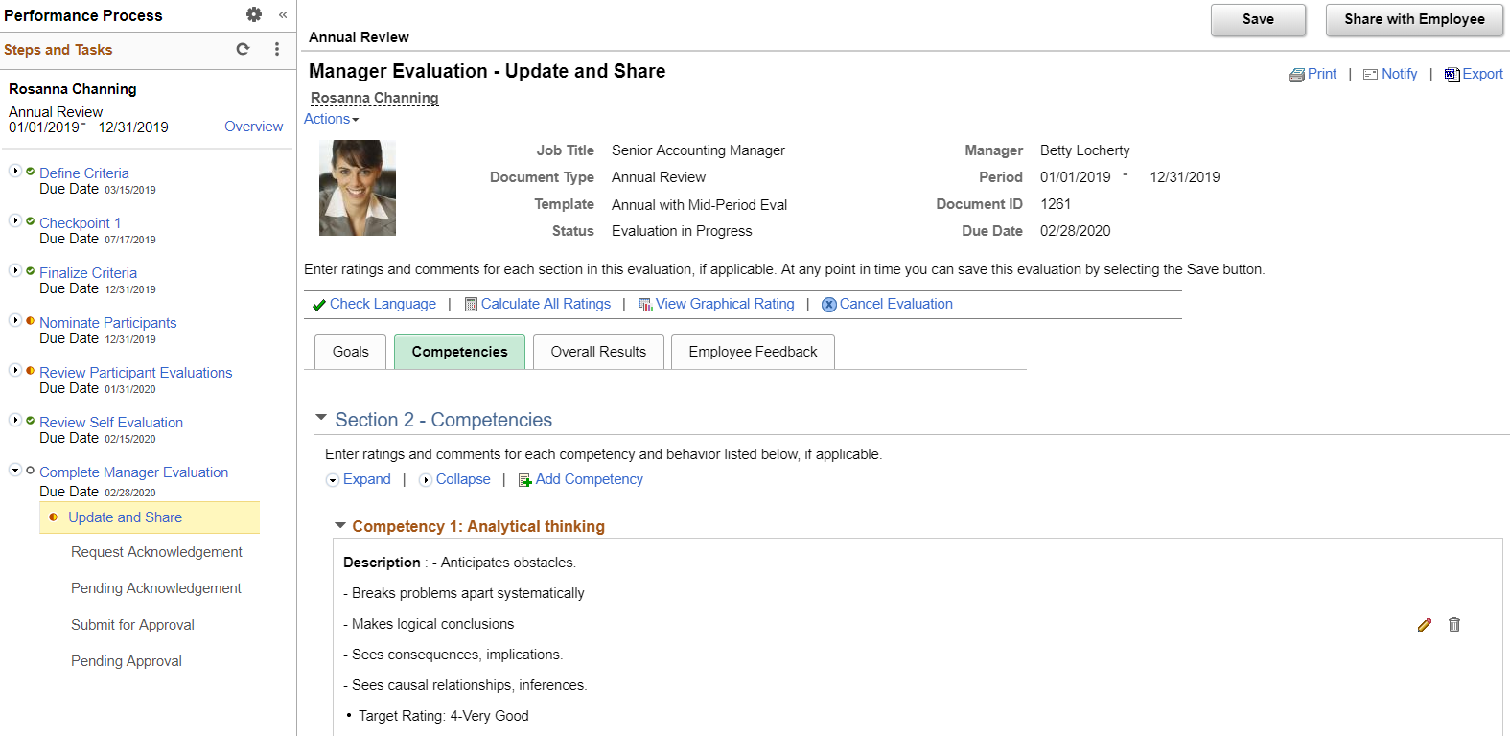Open the Actions dropdown menu
This screenshot has width=1510, height=736.
click(332, 119)
